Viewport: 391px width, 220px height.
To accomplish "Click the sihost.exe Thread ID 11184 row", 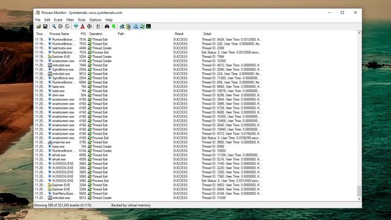I will tap(148, 155).
